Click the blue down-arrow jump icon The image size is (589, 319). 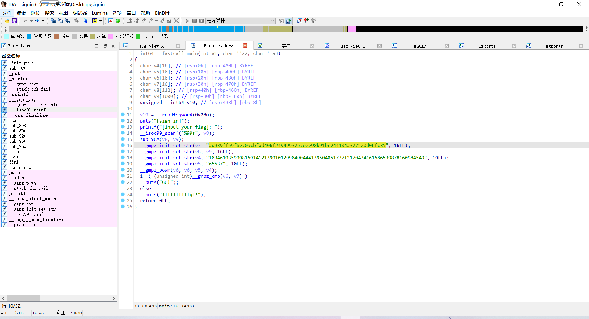[x=86, y=21]
